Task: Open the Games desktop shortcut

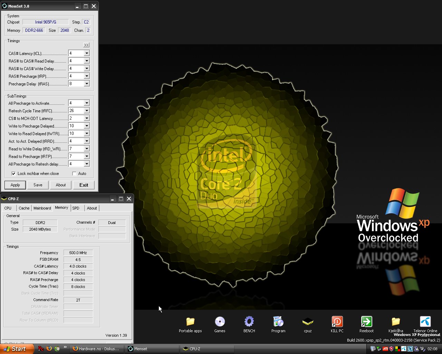Action: pos(220,324)
